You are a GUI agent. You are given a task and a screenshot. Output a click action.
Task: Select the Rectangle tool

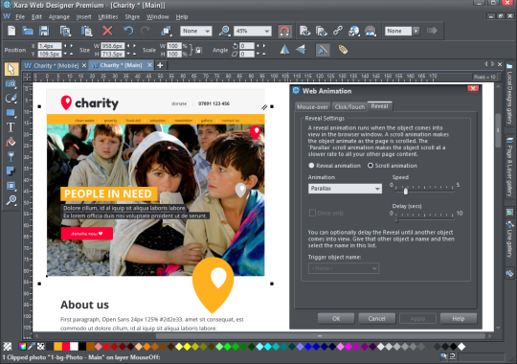(x=11, y=113)
